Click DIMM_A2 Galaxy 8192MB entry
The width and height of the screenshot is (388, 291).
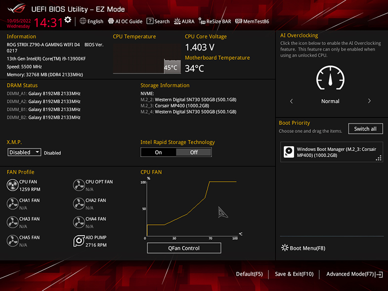pos(43,101)
